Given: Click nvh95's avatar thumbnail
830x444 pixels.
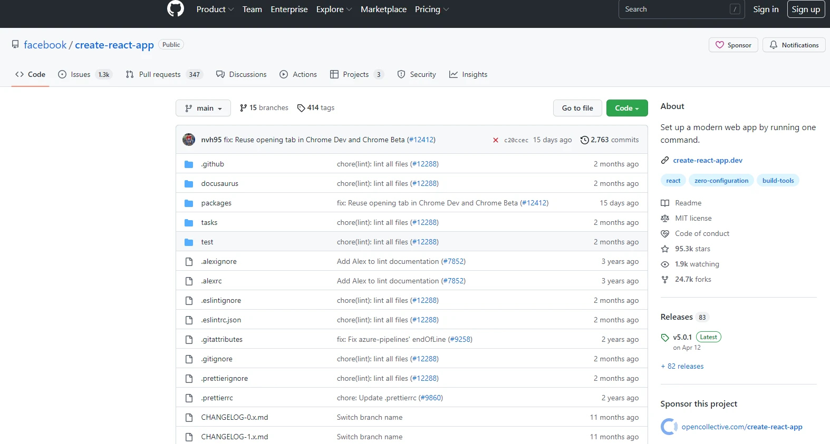Looking at the screenshot, I should 189,140.
